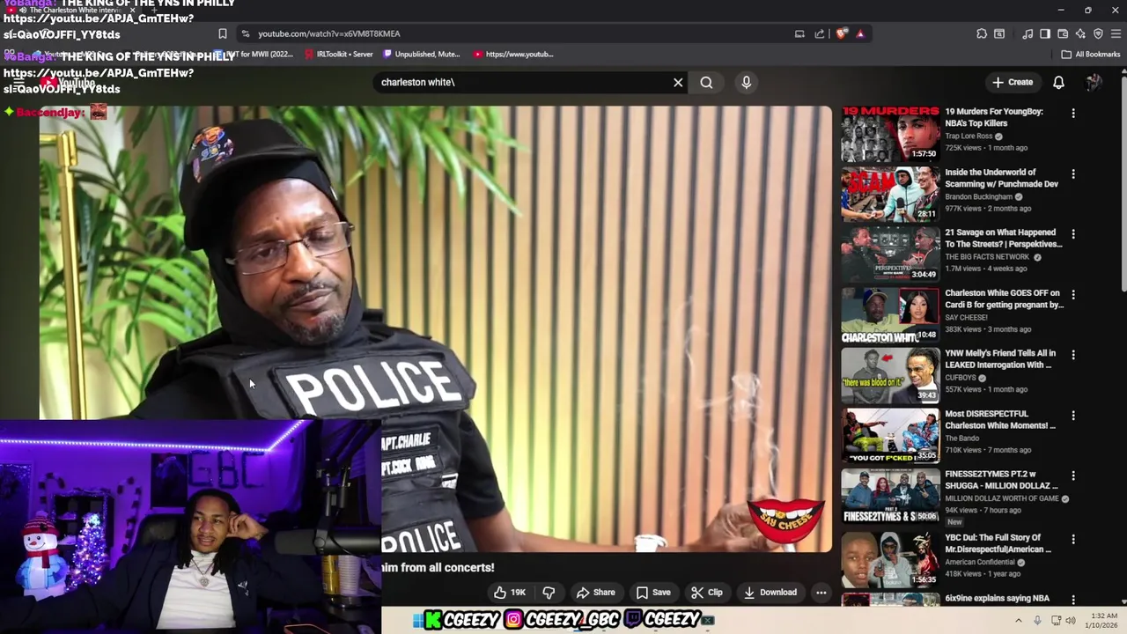Open Brave Rewards triangle icon

click(x=860, y=33)
